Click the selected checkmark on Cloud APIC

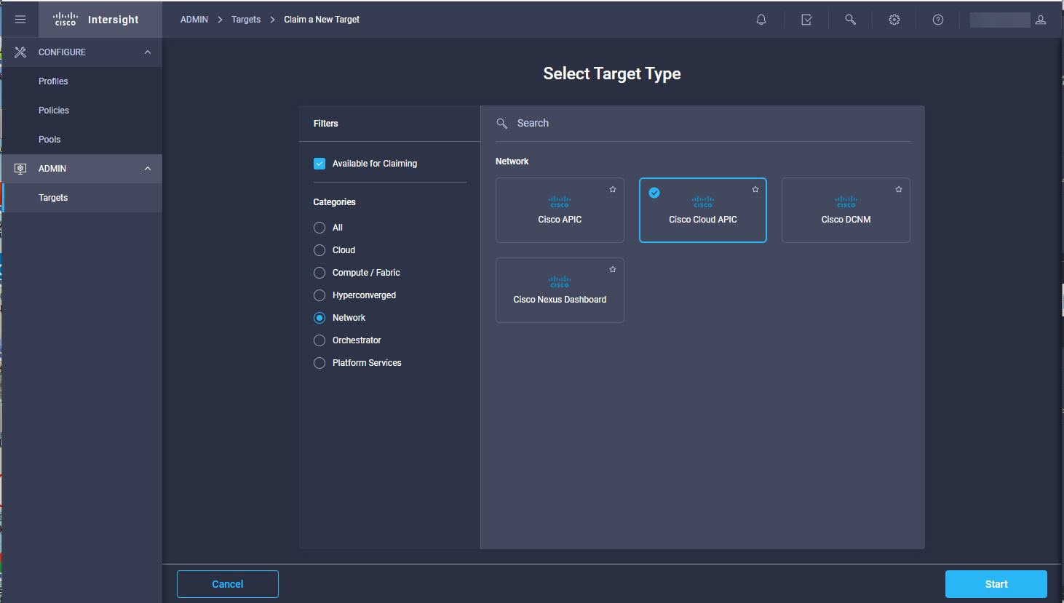point(654,193)
